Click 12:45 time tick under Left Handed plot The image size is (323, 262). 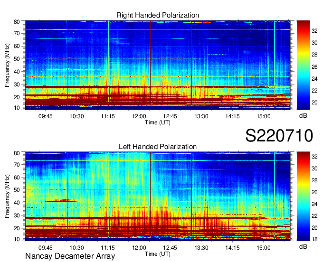(x=170, y=248)
